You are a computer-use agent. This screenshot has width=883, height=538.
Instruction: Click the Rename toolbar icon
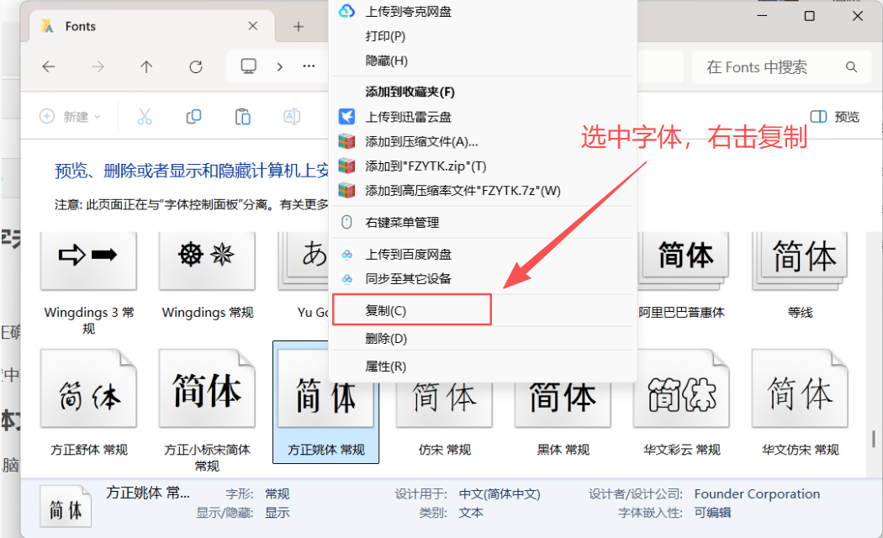292,117
